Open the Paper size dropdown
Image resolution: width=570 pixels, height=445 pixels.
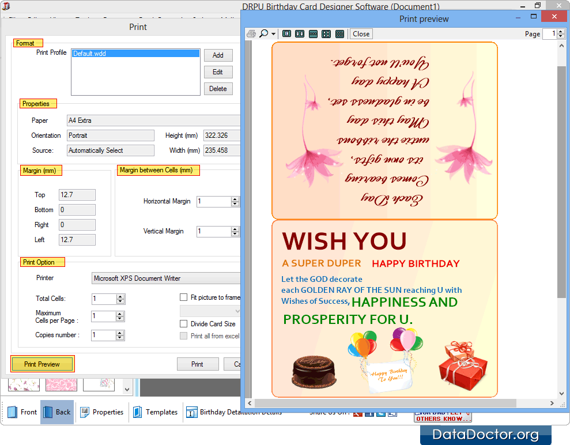pos(153,120)
